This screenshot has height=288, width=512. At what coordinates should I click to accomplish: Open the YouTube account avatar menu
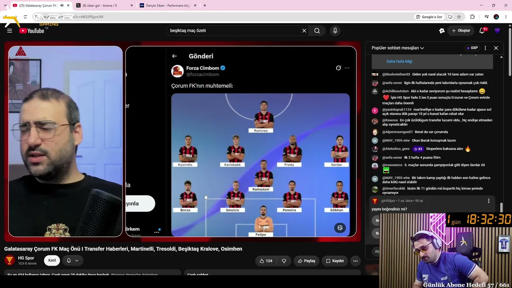498,30
